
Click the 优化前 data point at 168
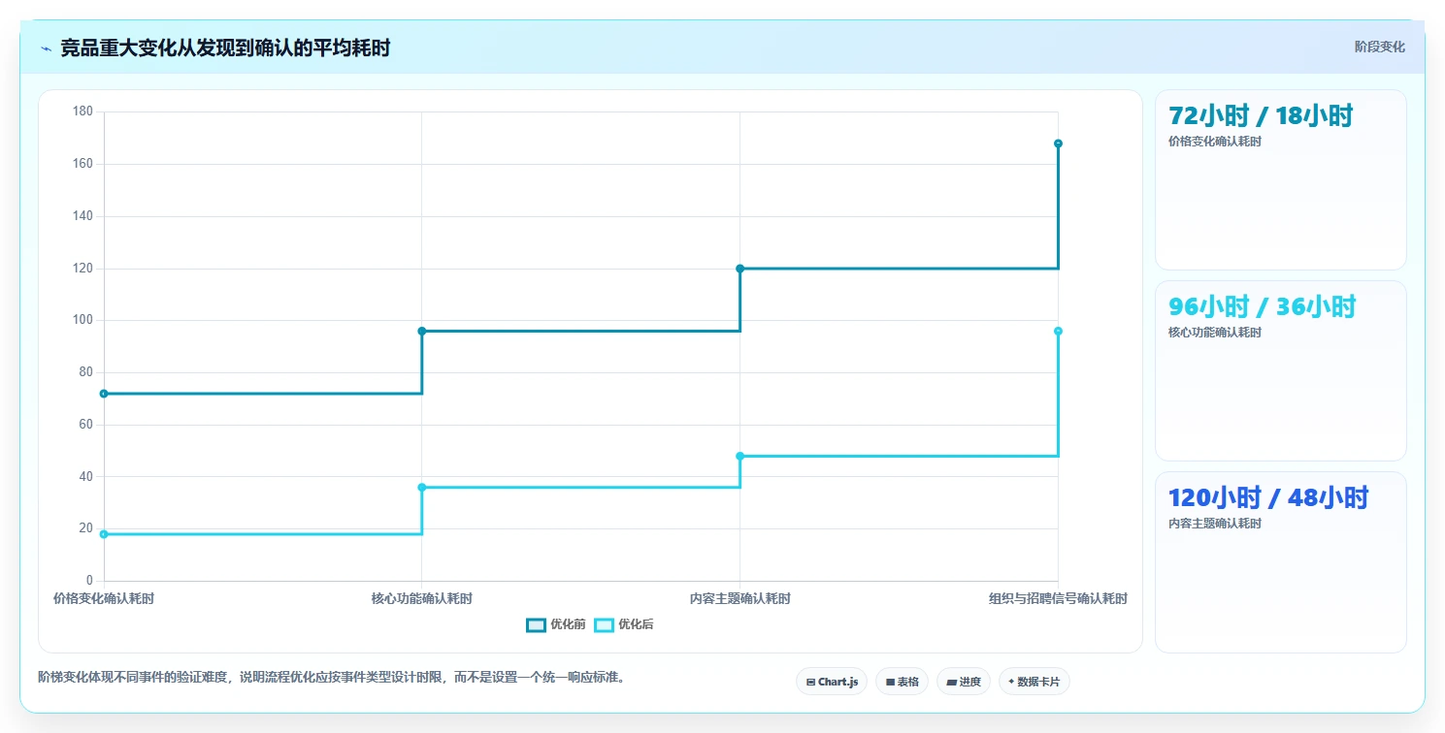coord(1058,143)
